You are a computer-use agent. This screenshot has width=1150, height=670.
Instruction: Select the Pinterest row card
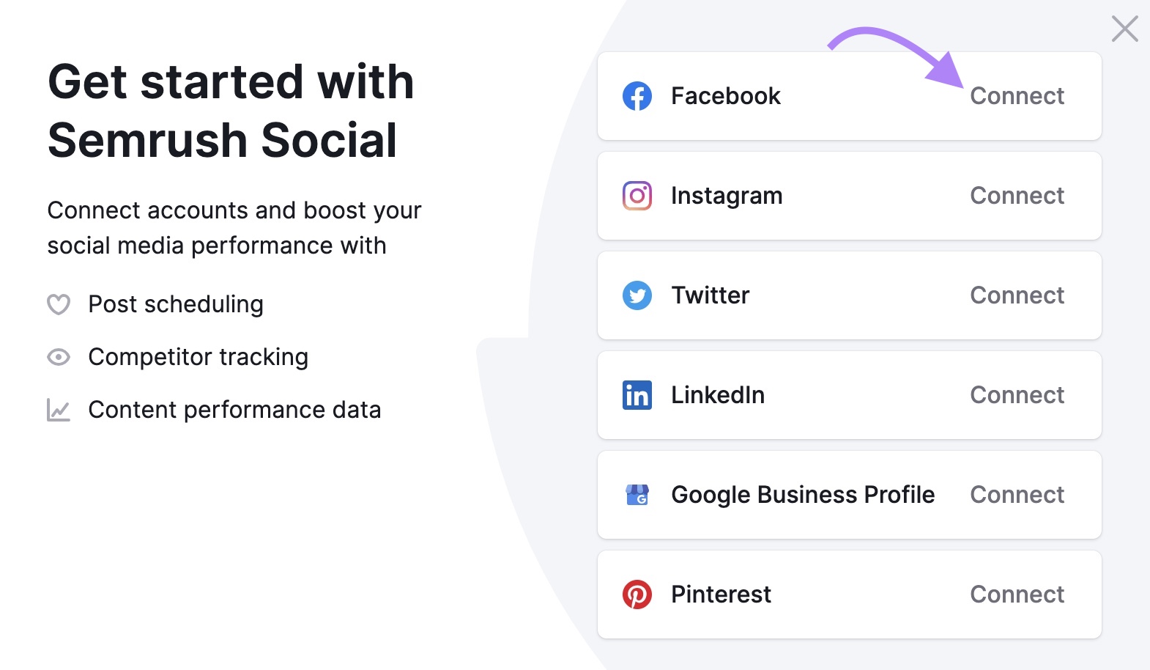(x=849, y=594)
